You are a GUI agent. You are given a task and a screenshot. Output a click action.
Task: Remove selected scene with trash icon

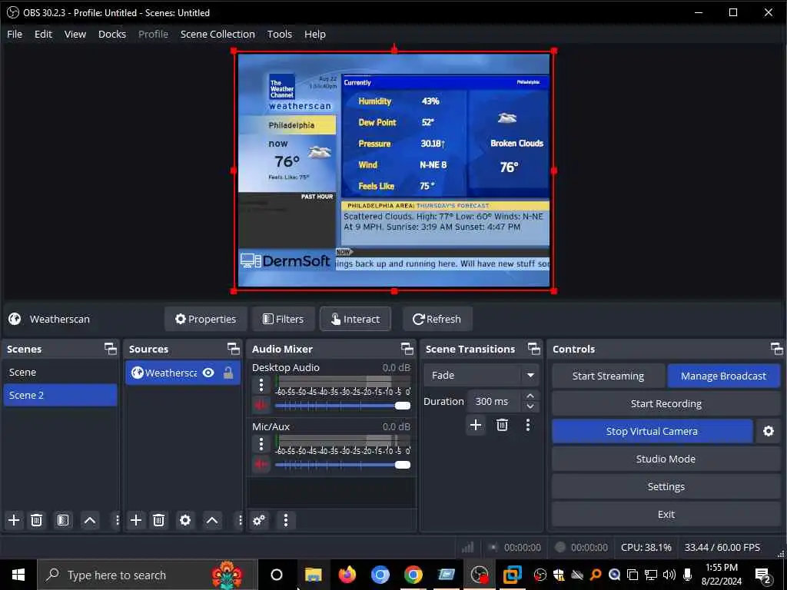pyautogui.click(x=37, y=520)
